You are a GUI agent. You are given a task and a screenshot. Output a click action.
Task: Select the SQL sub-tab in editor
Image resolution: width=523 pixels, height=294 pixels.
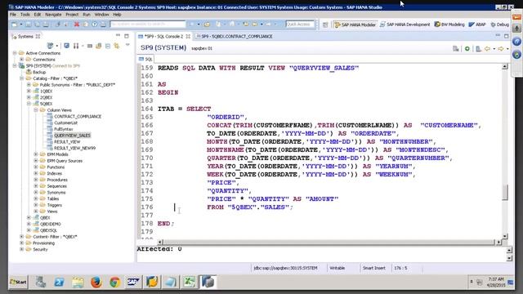pos(145,59)
